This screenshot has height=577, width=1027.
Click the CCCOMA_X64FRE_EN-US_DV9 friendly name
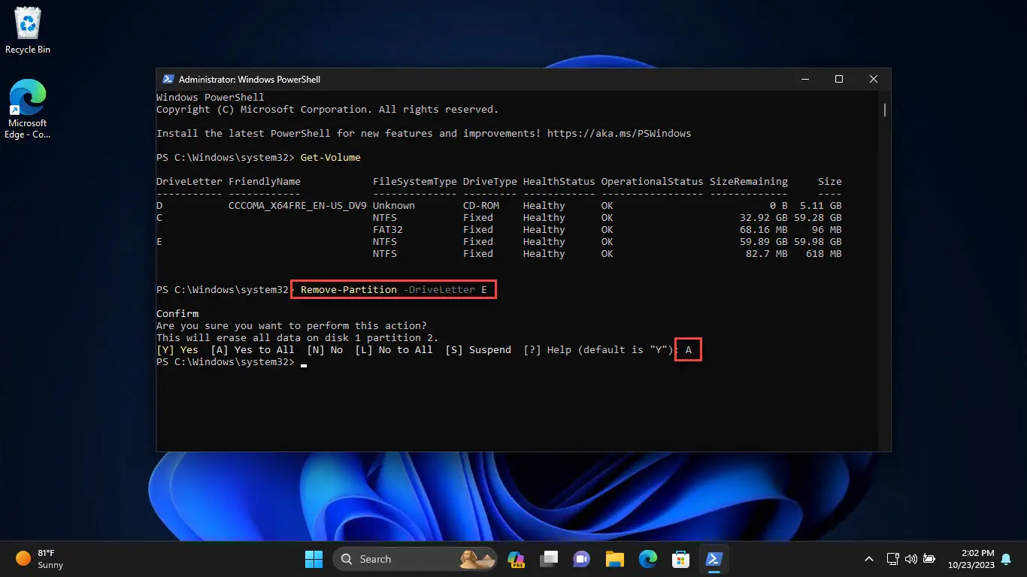(x=298, y=206)
